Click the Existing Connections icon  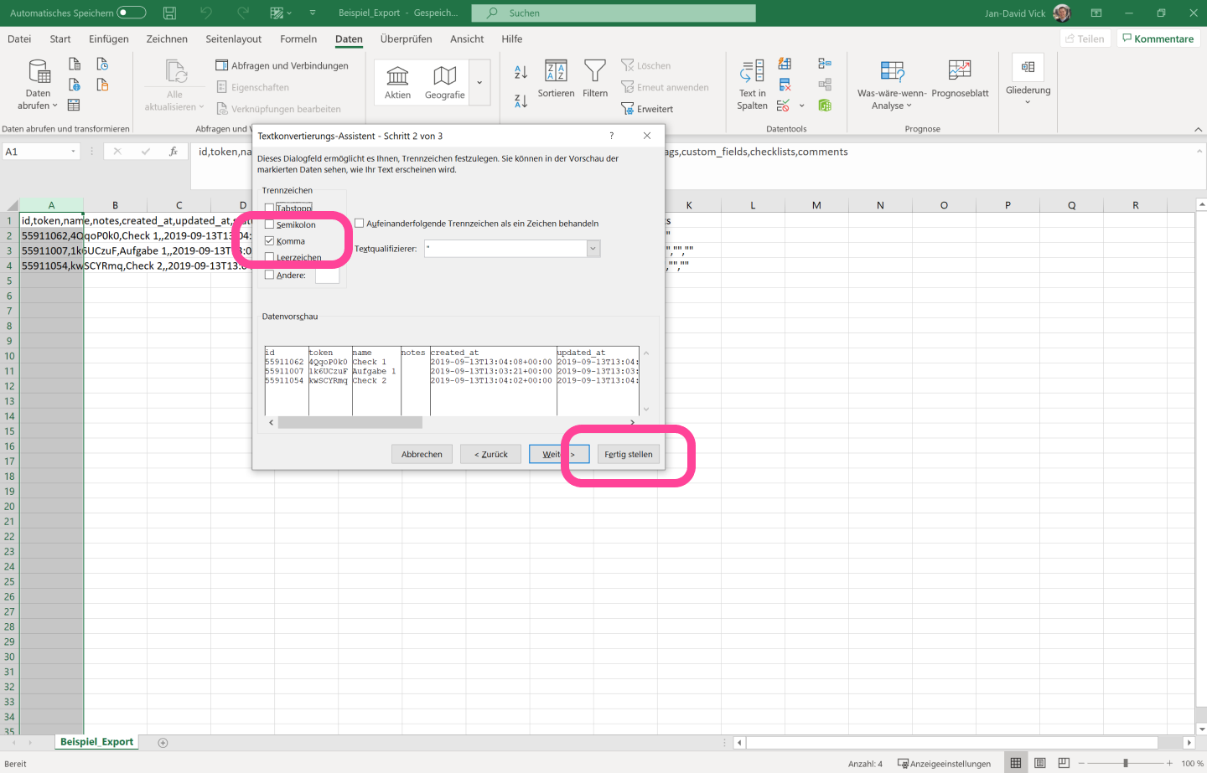tap(102, 85)
